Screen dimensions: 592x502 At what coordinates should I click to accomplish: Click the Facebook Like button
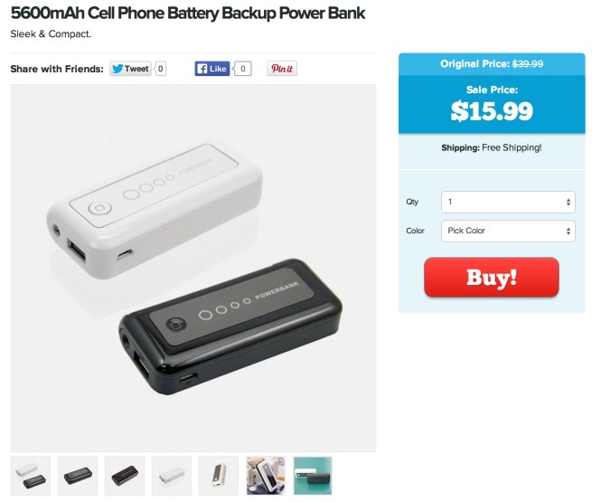coord(212,69)
